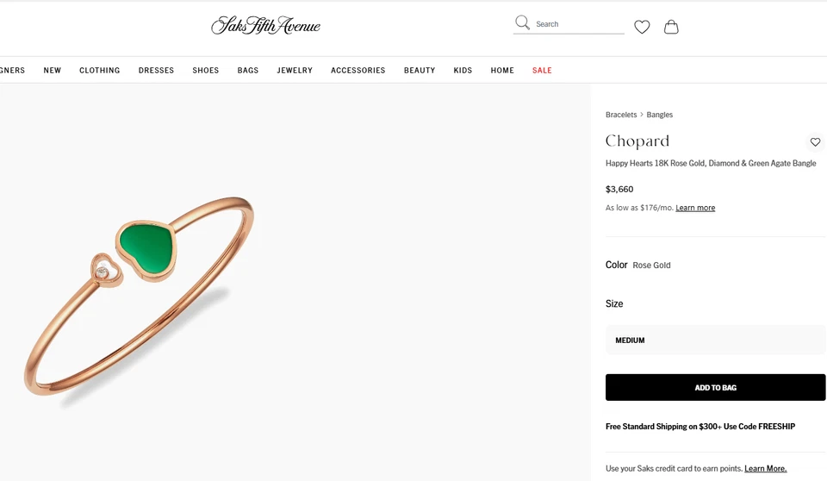Select the MEDIUM size option
827x481 pixels.
(715, 340)
